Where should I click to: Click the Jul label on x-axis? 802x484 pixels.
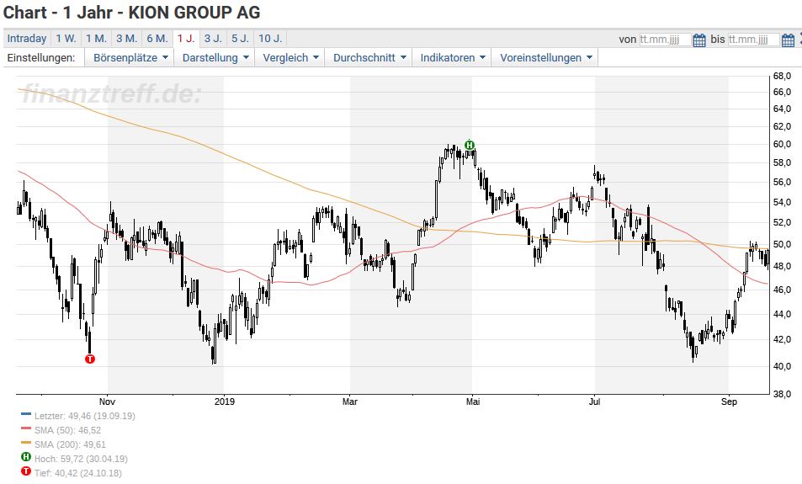(x=594, y=402)
